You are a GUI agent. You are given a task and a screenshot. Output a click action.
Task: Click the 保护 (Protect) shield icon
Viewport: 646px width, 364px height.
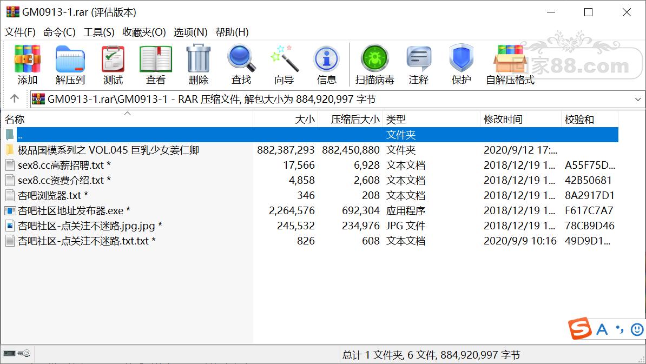[x=462, y=58]
